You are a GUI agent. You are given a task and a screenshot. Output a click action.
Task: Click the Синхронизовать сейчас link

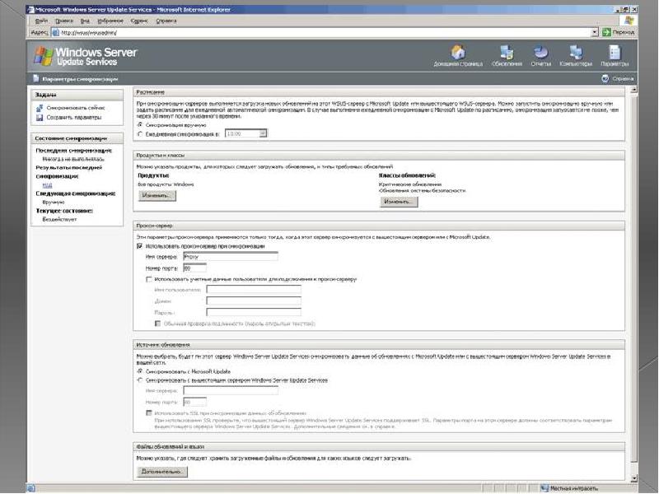[76, 108]
